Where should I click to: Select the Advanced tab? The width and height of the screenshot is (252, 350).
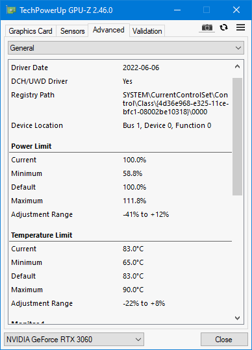coord(108,30)
